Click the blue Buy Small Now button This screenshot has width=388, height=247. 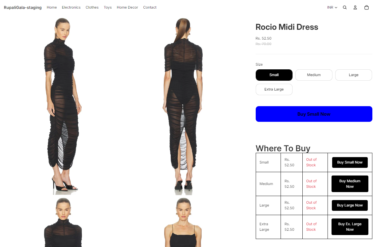(x=314, y=114)
